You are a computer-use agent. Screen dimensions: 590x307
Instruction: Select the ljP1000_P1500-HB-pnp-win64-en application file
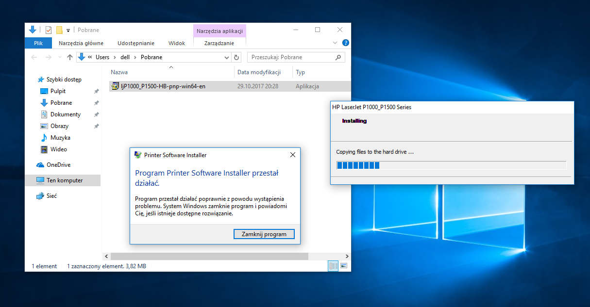point(163,86)
